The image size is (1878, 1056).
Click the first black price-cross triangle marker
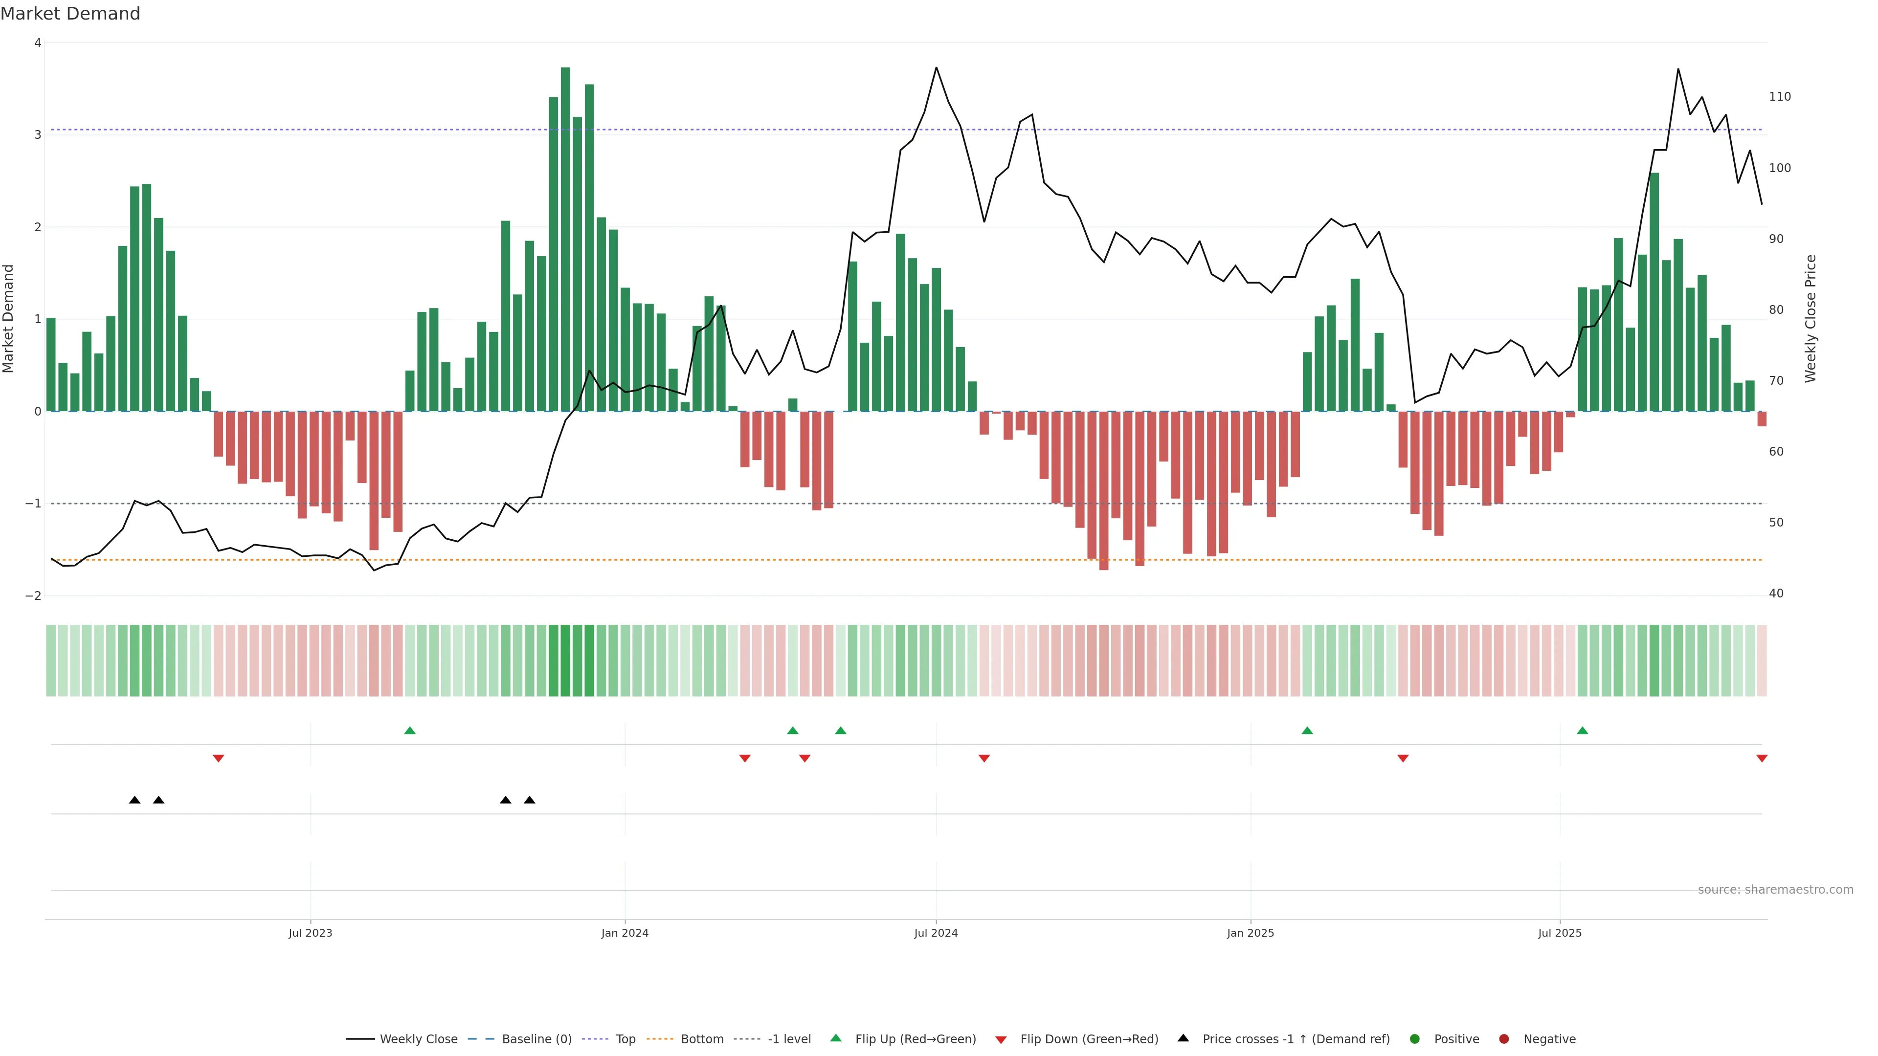point(135,800)
